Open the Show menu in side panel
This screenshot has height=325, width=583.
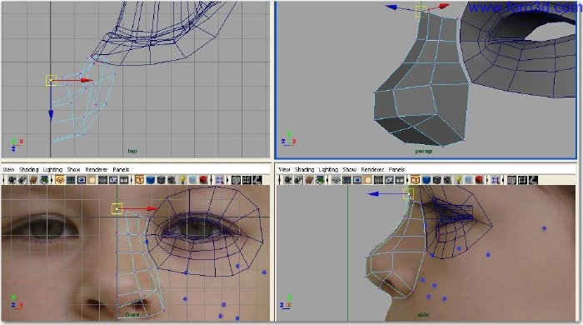tap(350, 169)
